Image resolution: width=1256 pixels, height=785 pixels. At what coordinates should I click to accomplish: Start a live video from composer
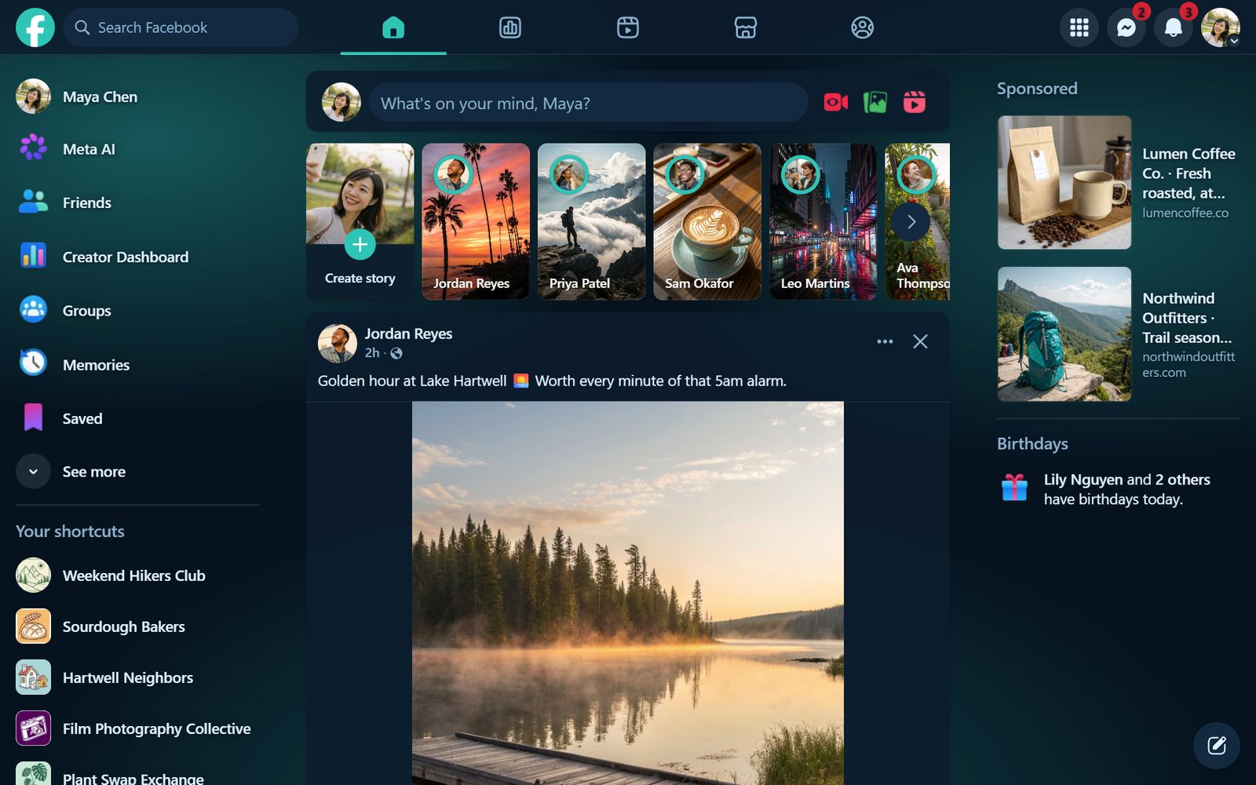pyautogui.click(x=835, y=102)
